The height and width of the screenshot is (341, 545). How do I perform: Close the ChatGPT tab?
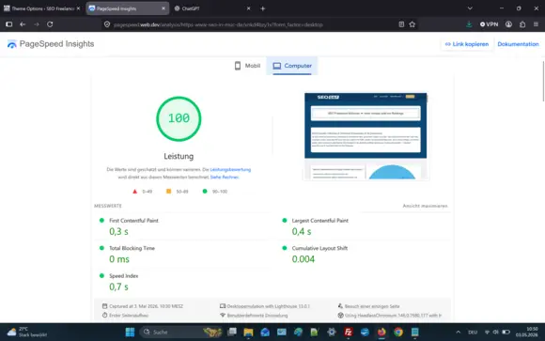(248, 8)
